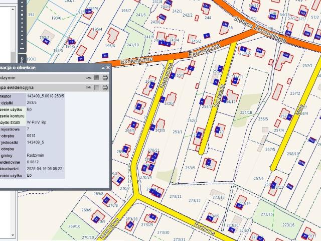321x241 pixels.
Task: Click XML icon in ewidencyjna section row
Action: (89, 87)
